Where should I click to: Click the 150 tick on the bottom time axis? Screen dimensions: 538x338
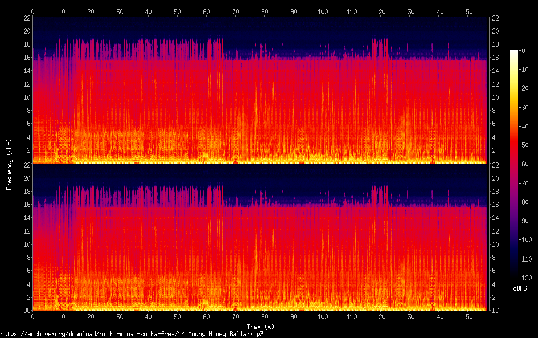pyautogui.click(x=467, y=317)
